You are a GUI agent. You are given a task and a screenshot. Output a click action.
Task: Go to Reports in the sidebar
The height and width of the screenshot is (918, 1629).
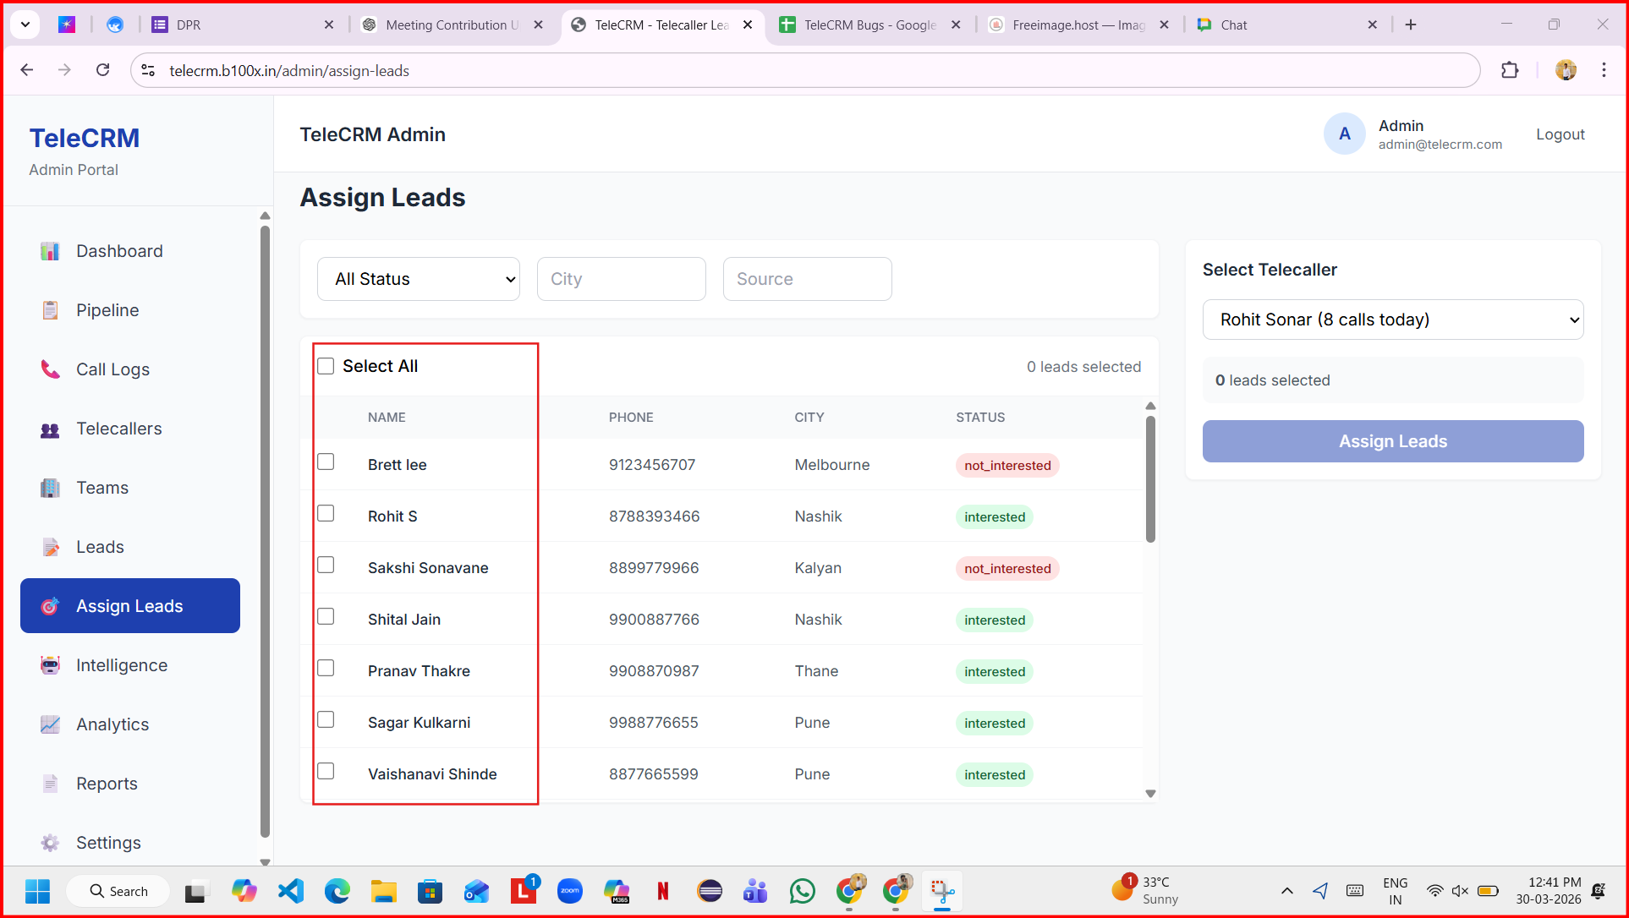tap(107, 784)
